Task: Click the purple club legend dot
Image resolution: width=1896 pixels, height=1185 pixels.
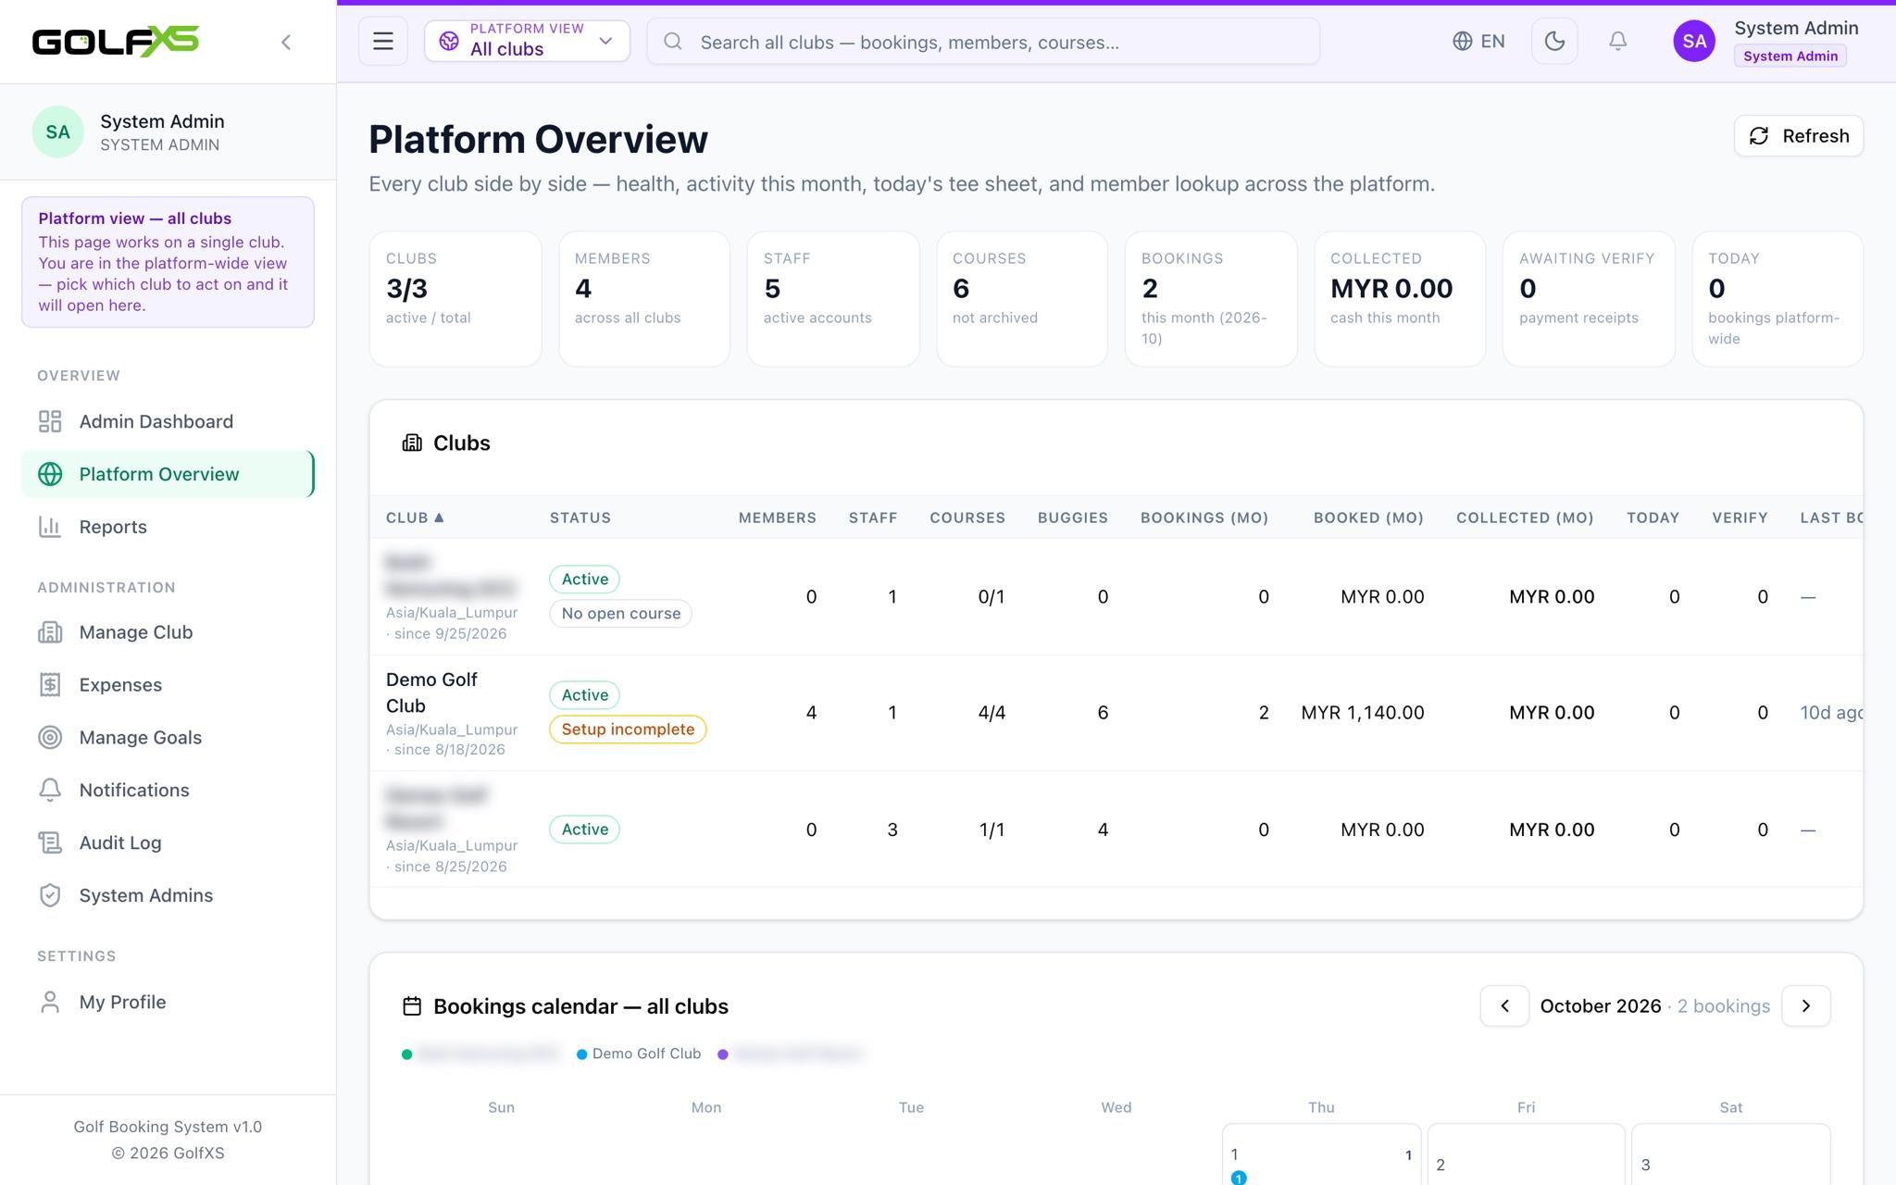Action: 723,1054
